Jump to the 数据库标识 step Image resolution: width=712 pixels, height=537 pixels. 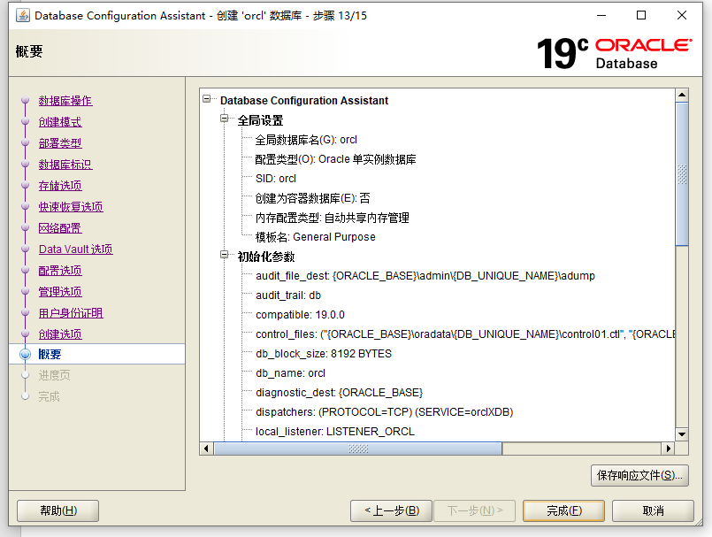pyautogui.click(x=65, y=165)
